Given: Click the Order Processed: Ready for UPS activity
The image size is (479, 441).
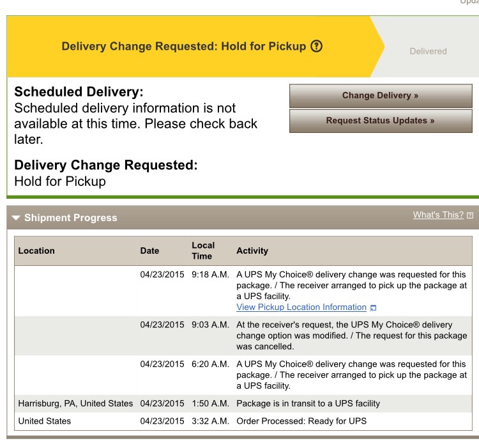Looking at the screenshot, I should (x=301, y=421).
